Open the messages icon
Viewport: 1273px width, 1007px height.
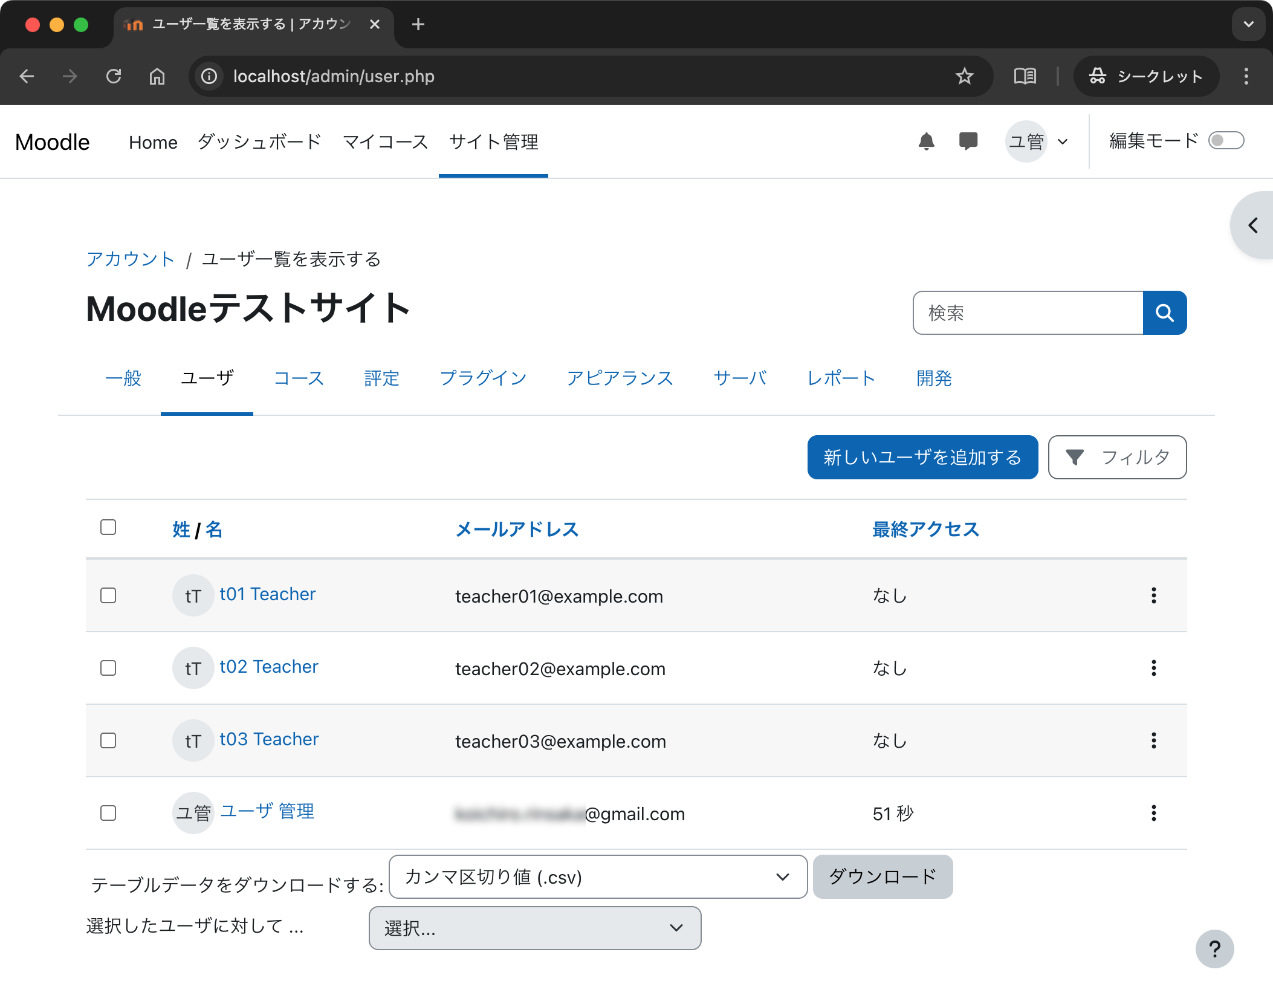[967, 141]
